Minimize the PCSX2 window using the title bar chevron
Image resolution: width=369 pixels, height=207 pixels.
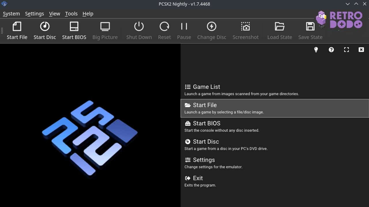tap(348, 4)
